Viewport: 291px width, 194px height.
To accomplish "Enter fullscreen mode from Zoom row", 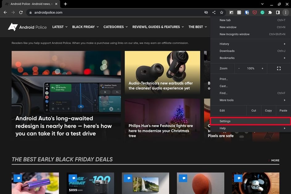I will tap(279, 68).
